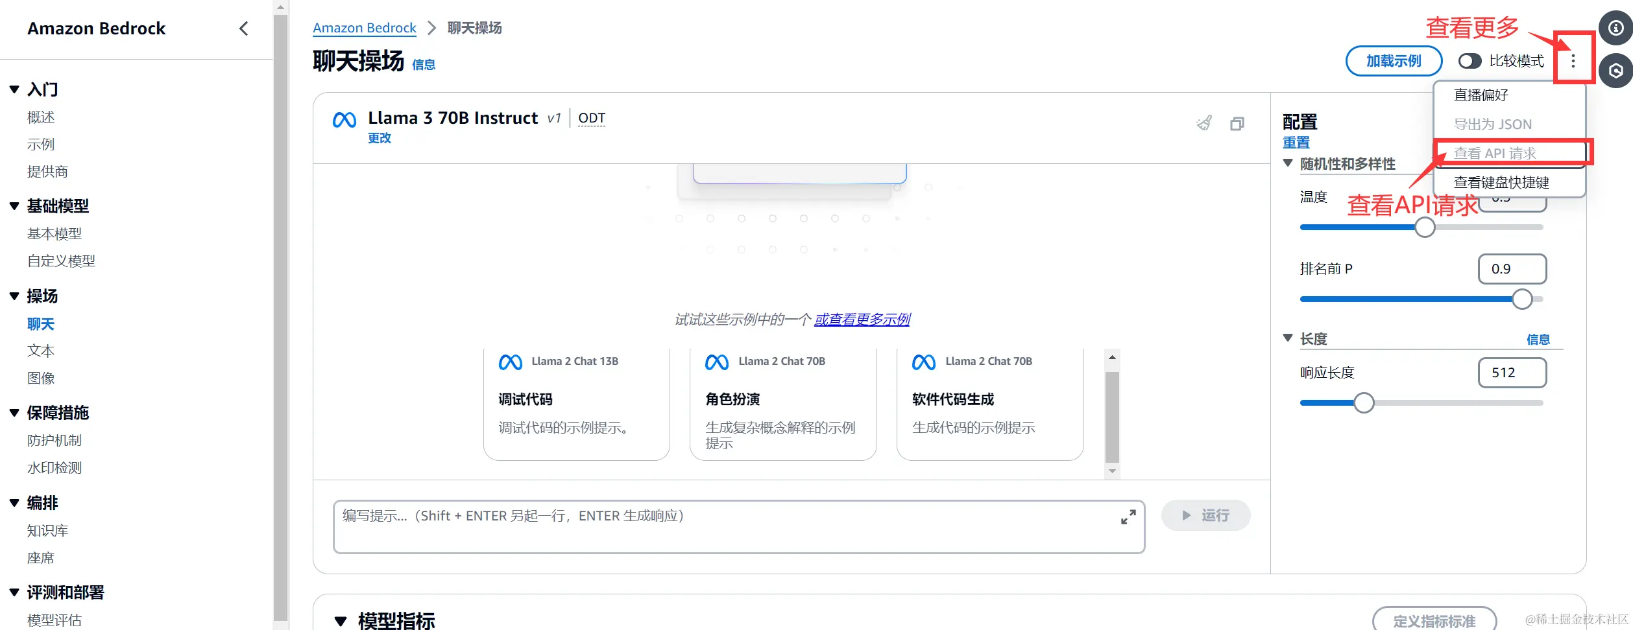
Task: Open 模型评估 in sidebar
Action: [54, 620]
